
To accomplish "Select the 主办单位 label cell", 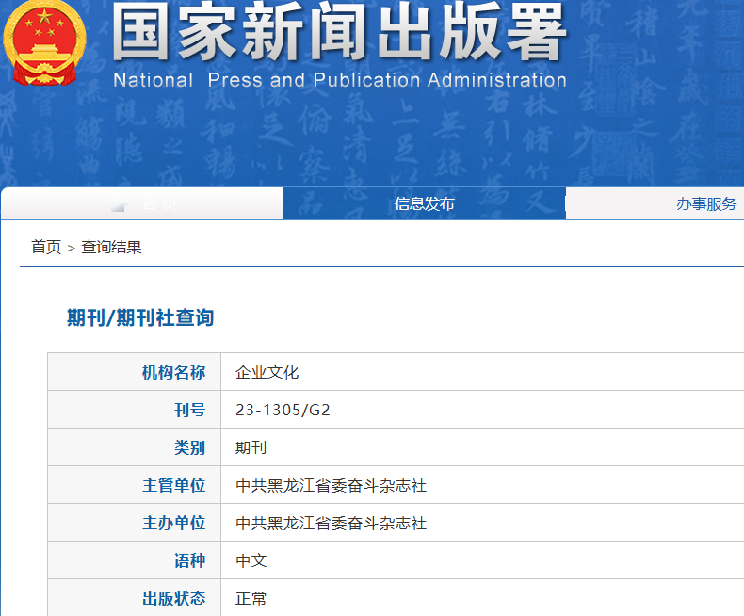I will [135, 523].
